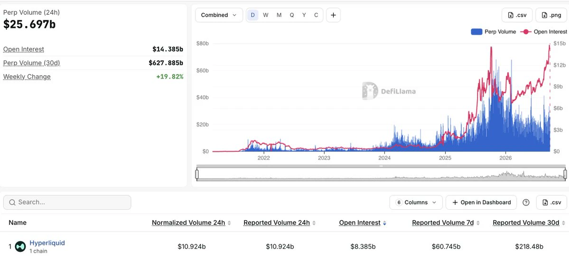Download chart data as .csv

click(x=517, y=15)
